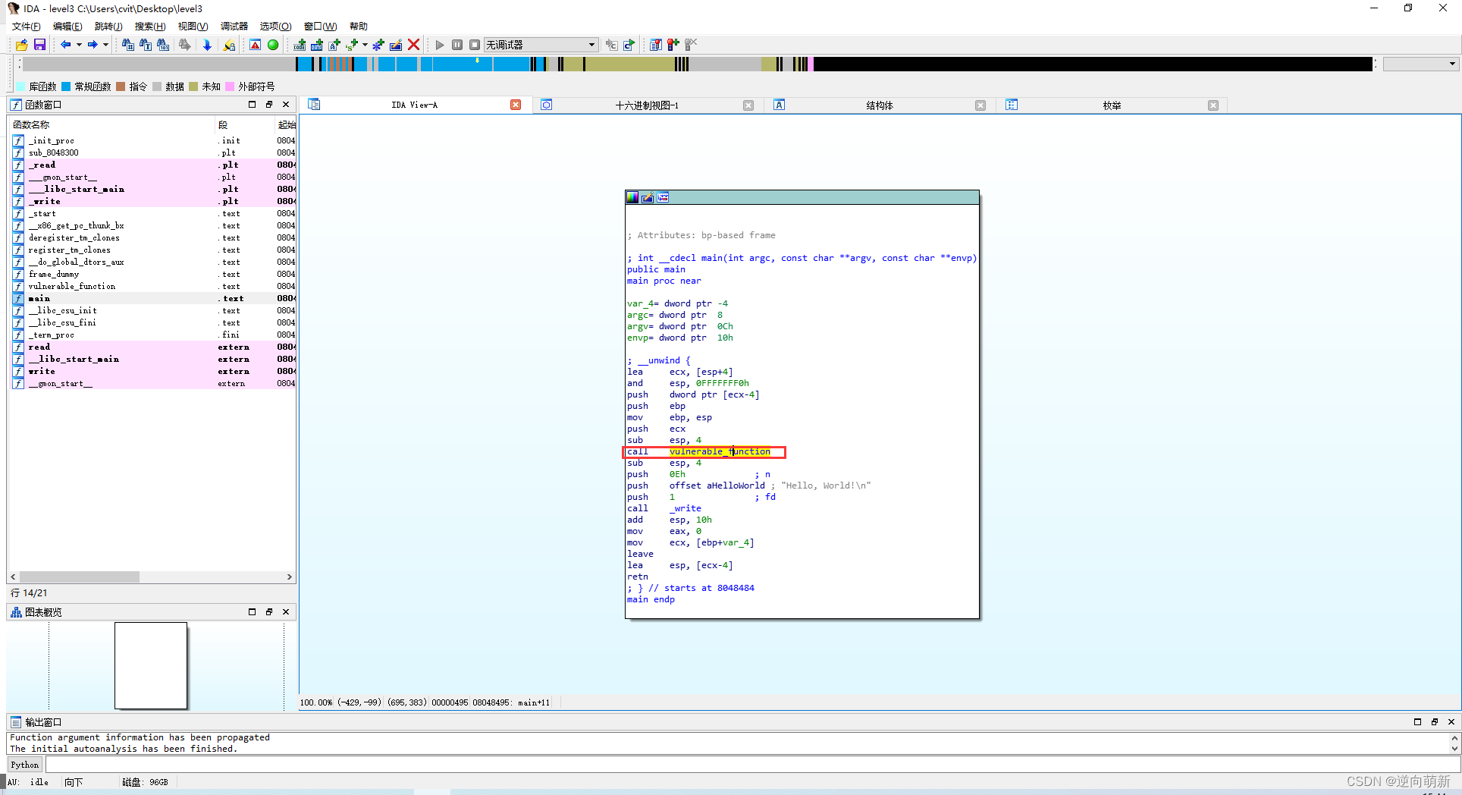
Task: Switch to the 结构体 tab
Action: point(880,105)
